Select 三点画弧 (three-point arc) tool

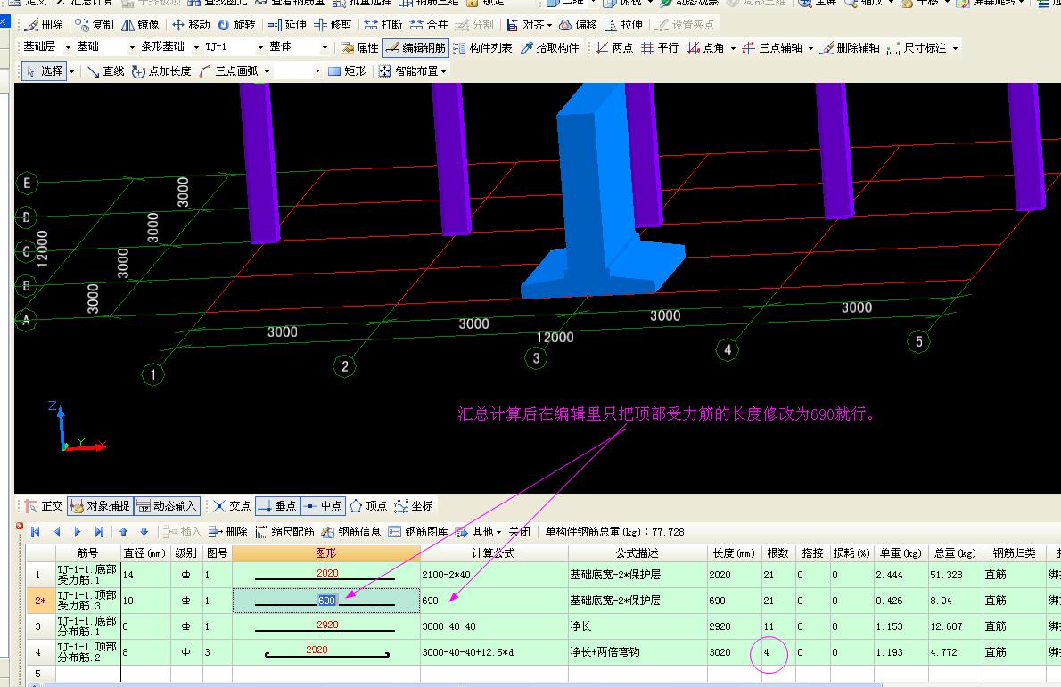pyautogui.click(x=229, y=71)
